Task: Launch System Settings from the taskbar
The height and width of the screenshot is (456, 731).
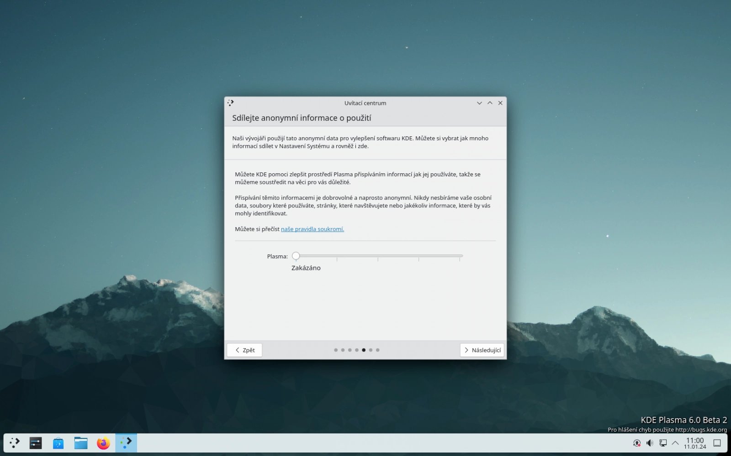Action: click(36, 443)
